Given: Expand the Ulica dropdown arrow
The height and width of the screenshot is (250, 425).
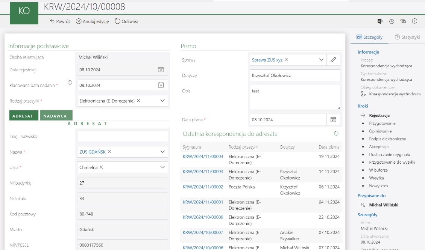Looking at the screenshot, I should (162, 167).
